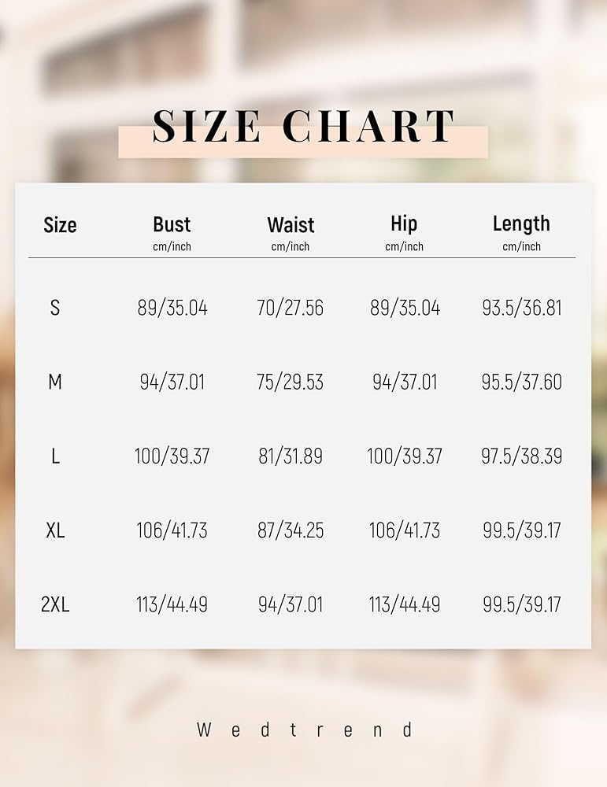Select the L waist value 81/31.89
Viewport: 607px width, 787px height.
(290, 456)
